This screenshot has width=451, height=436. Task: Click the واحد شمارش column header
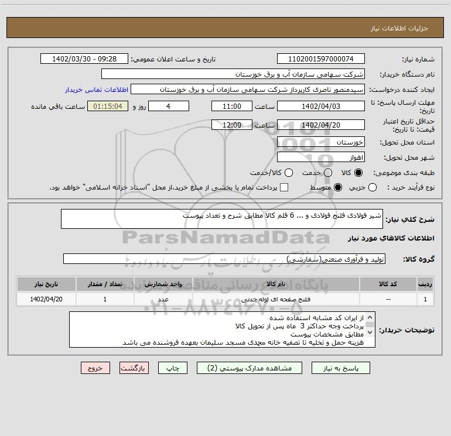pos(163,284)
